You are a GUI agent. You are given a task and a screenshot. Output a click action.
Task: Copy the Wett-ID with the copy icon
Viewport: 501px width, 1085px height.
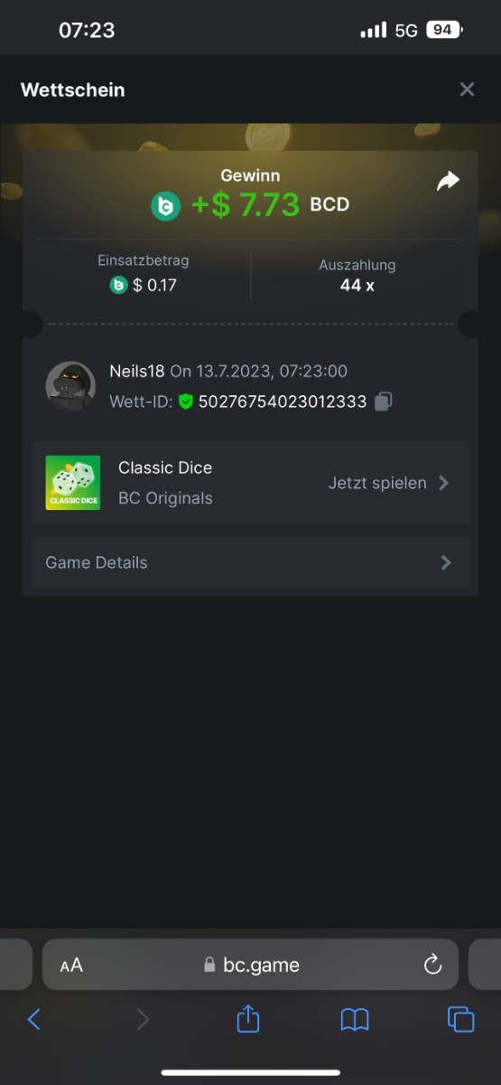[x=383, y=401]
